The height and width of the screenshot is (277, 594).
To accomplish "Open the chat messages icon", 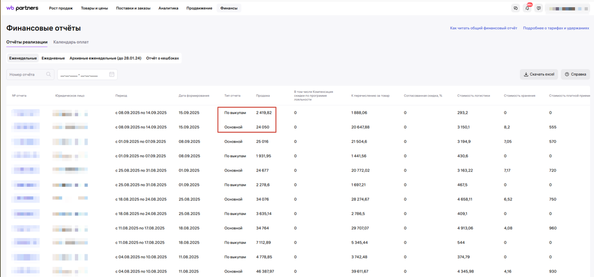I will (516, 8).
